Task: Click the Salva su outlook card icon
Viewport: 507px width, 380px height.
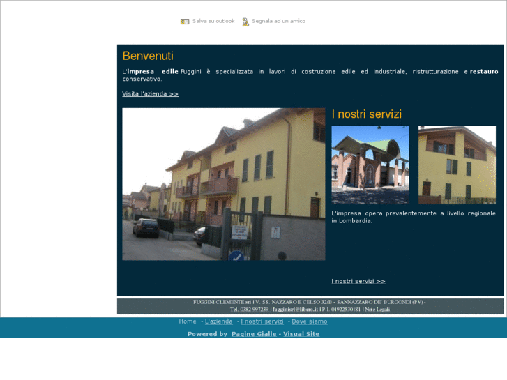Action: (185, 22)
